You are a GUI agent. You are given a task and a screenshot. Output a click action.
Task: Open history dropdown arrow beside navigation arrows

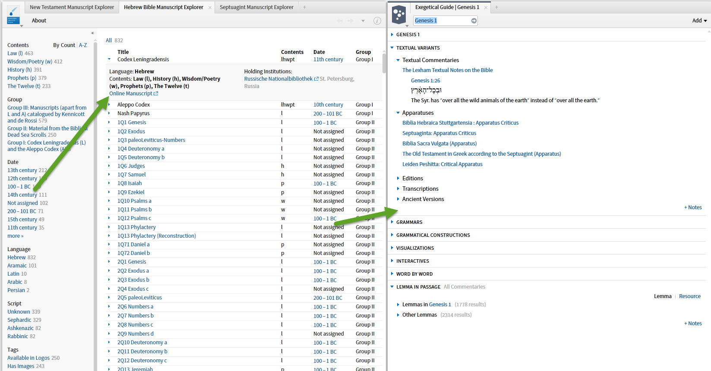pos(363,21)
